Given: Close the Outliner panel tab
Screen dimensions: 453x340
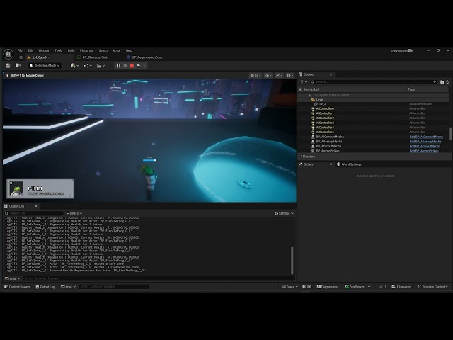Looking at the screenshot, I should (x=331, y=74).
